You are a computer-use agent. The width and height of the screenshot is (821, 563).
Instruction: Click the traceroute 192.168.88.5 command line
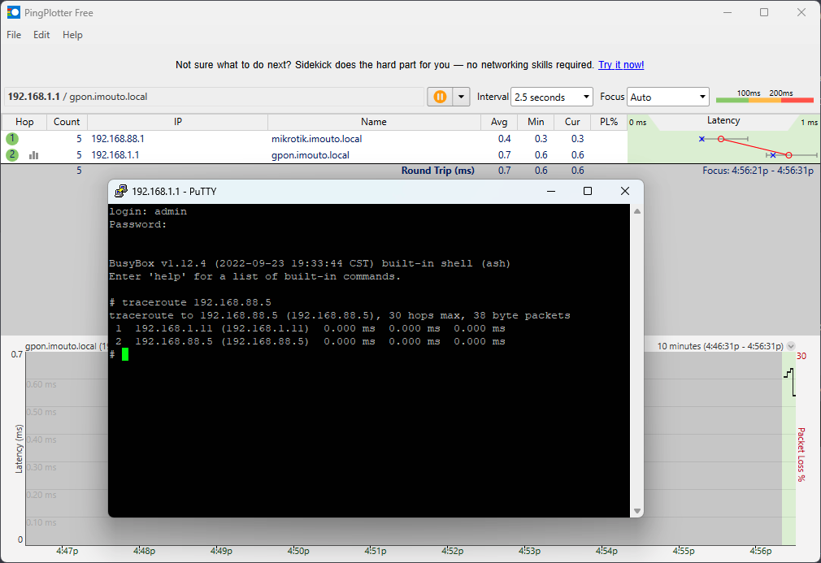[190, 302]
